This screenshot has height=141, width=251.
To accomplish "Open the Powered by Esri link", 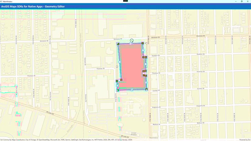I will click(x=245, y=140).
